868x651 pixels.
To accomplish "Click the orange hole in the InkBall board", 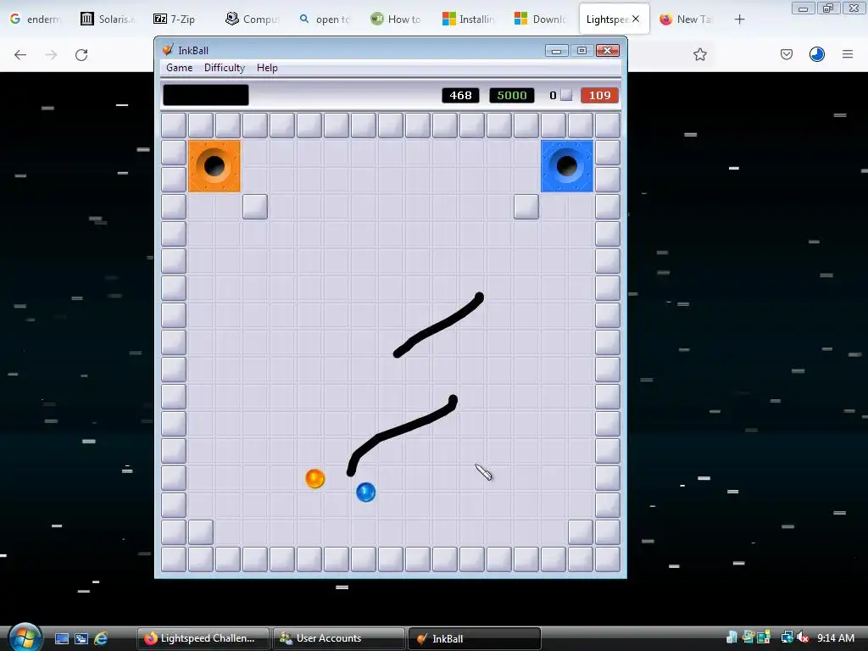I will 214,165.
